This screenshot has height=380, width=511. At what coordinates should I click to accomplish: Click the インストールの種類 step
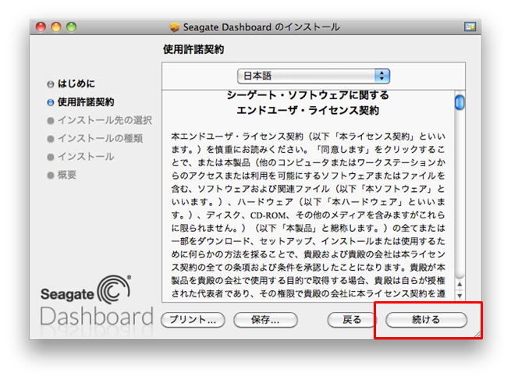(x=95, y=139)
